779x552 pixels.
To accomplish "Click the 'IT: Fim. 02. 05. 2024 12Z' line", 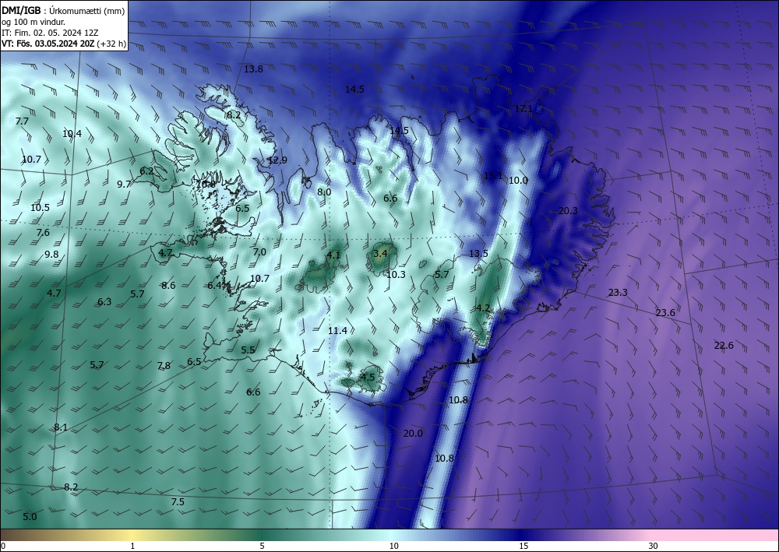I will (x=50, y=33).
